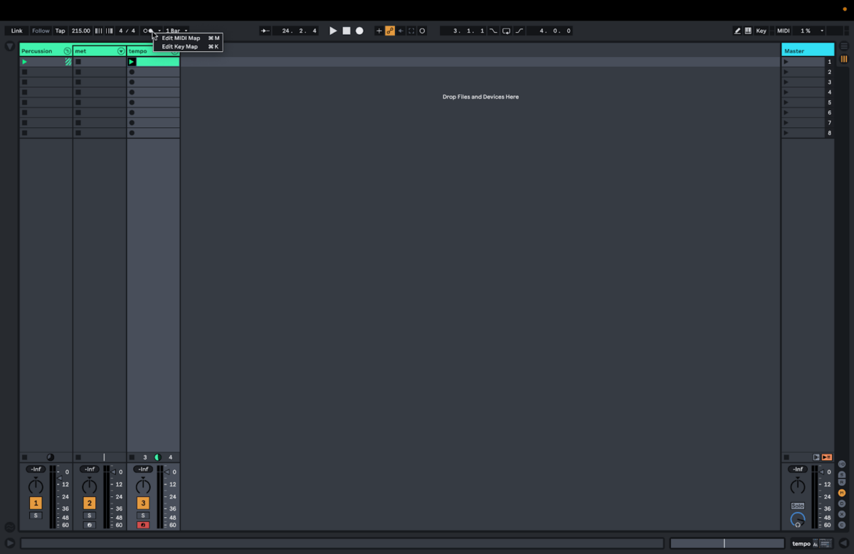Open the Session View clip overview triangle top left

9,46
